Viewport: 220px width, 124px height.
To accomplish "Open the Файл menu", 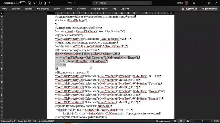I will point(5,9).
